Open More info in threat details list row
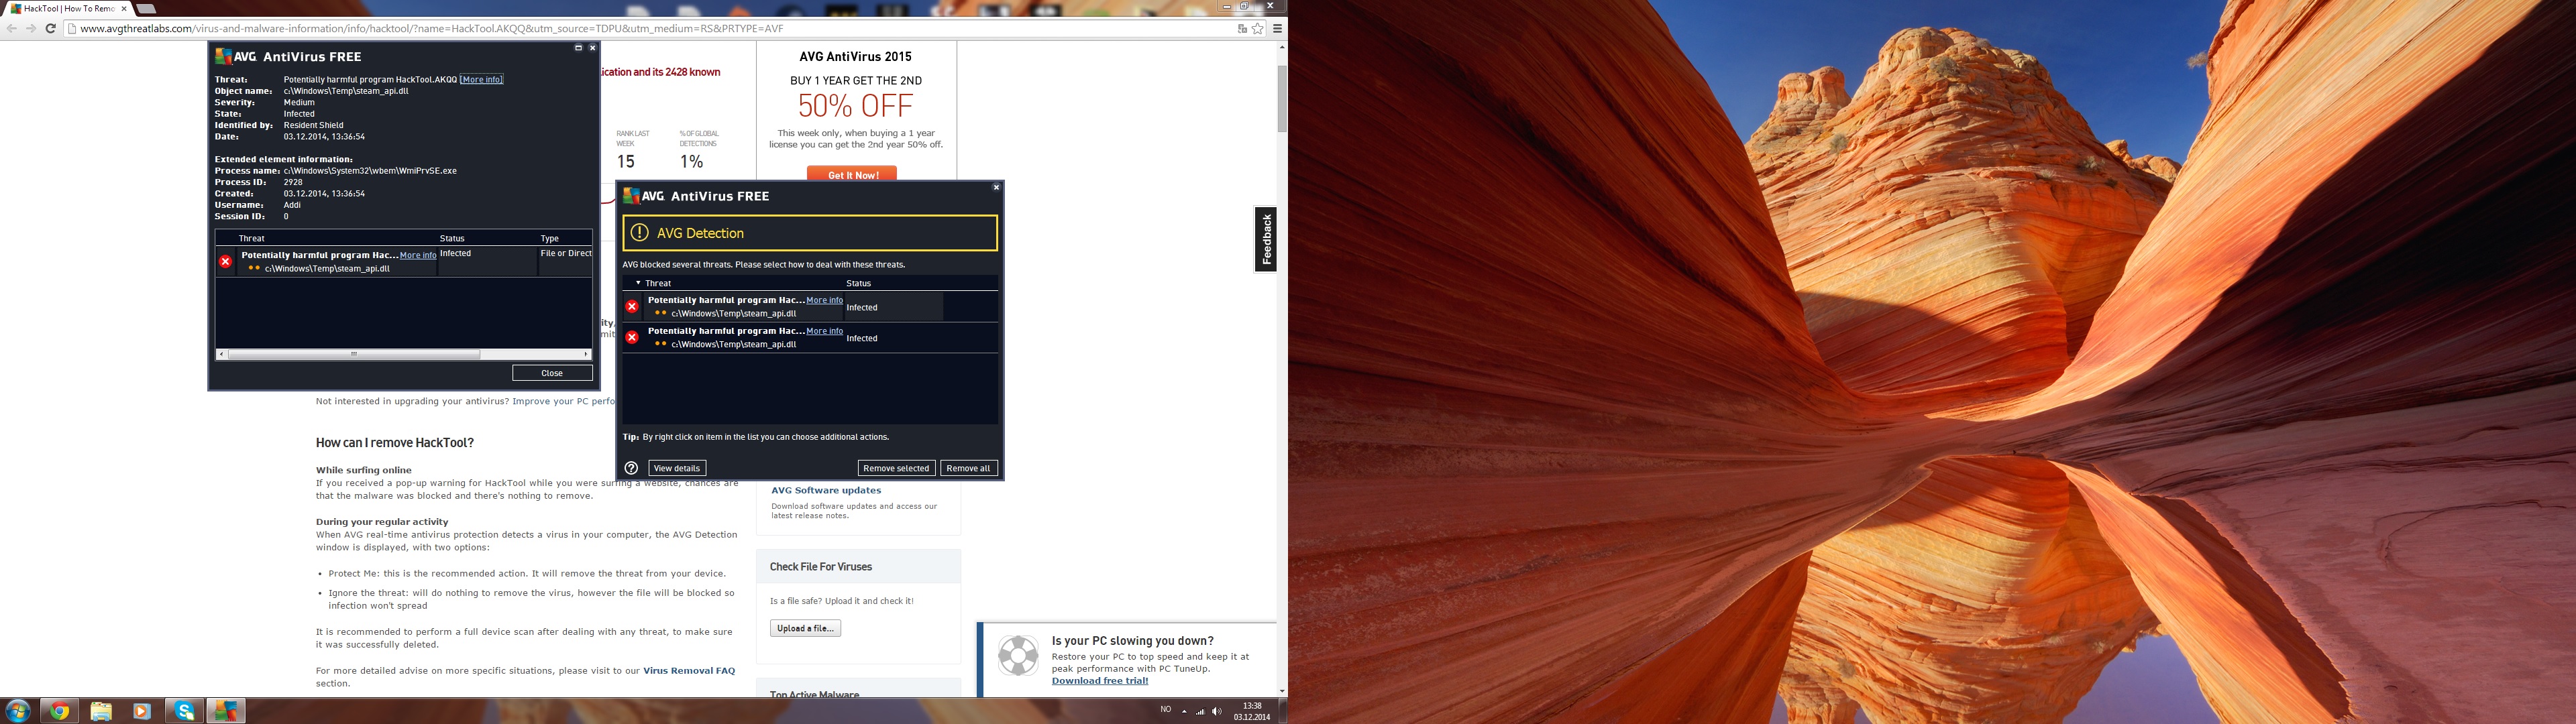The image size is (2576, 724). coord(418,255)
